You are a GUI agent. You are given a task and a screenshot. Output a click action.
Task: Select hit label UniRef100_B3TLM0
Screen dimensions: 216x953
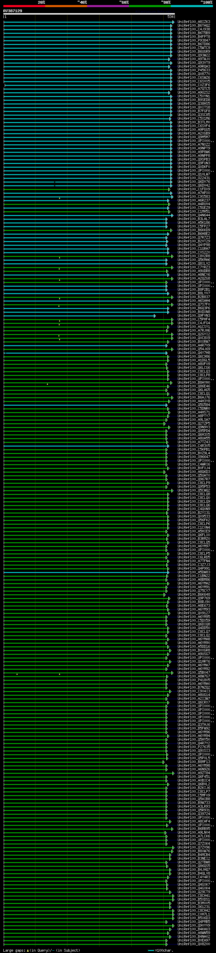(194, 122)
